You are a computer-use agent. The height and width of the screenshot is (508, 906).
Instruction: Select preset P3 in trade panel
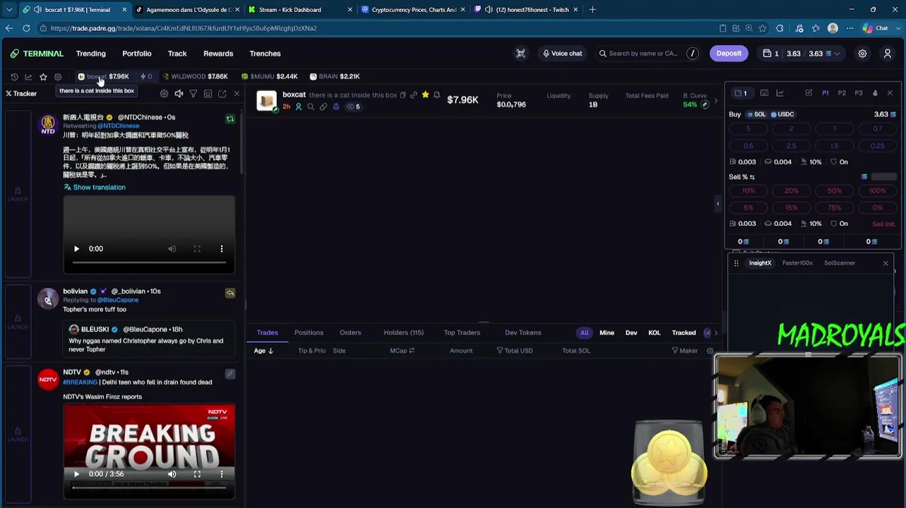point(859,93)
